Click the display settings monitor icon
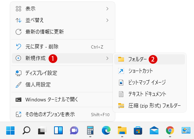 [18, 73]
